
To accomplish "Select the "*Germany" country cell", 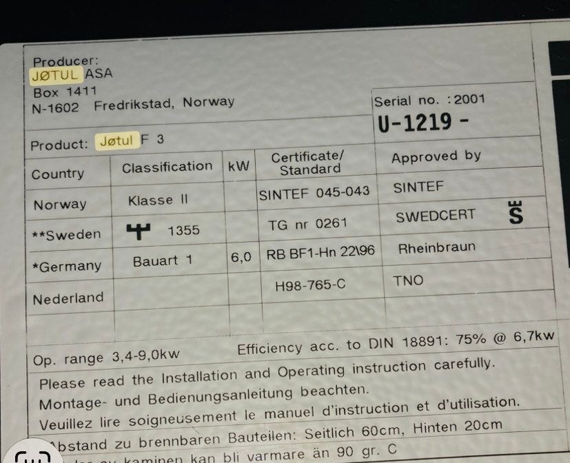I will coord(67,267).
